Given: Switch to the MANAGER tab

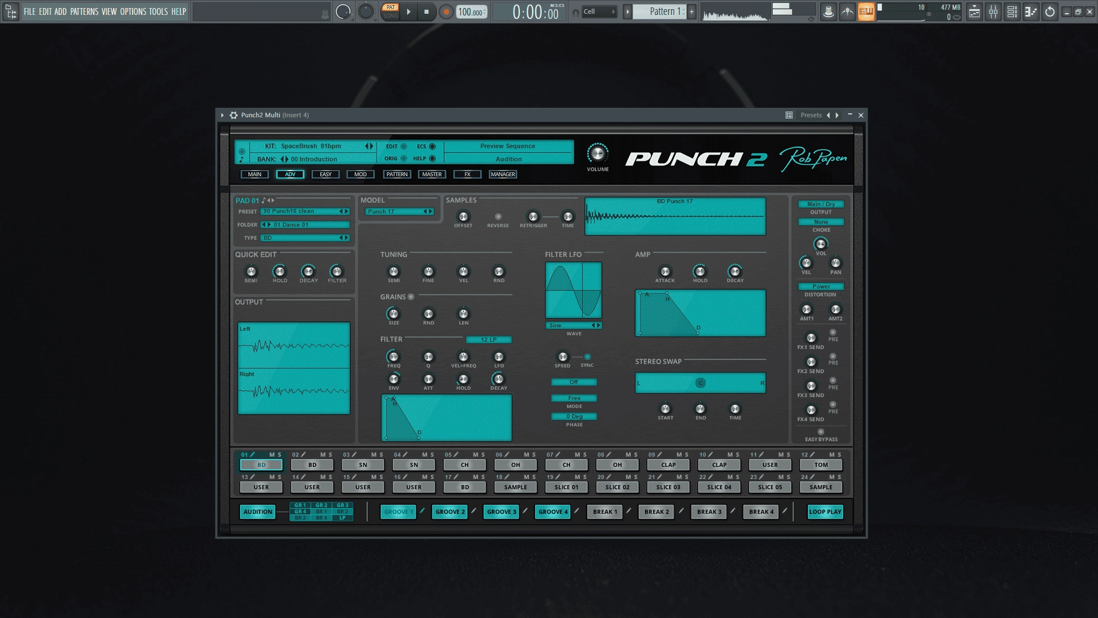Looking at the screenshot, I should 503,175.
